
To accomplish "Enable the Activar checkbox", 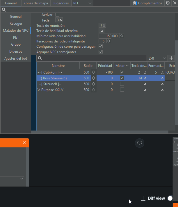I will pos(57,15).
